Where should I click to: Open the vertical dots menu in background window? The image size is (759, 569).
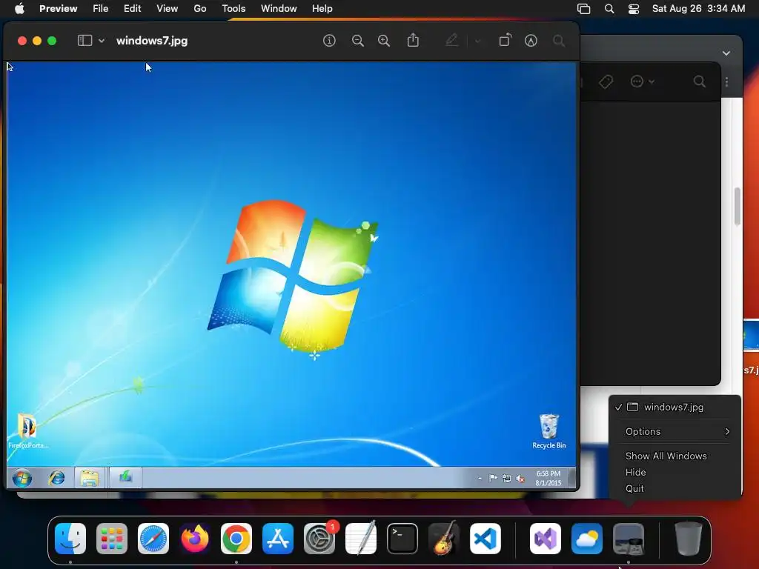(726, 81)
